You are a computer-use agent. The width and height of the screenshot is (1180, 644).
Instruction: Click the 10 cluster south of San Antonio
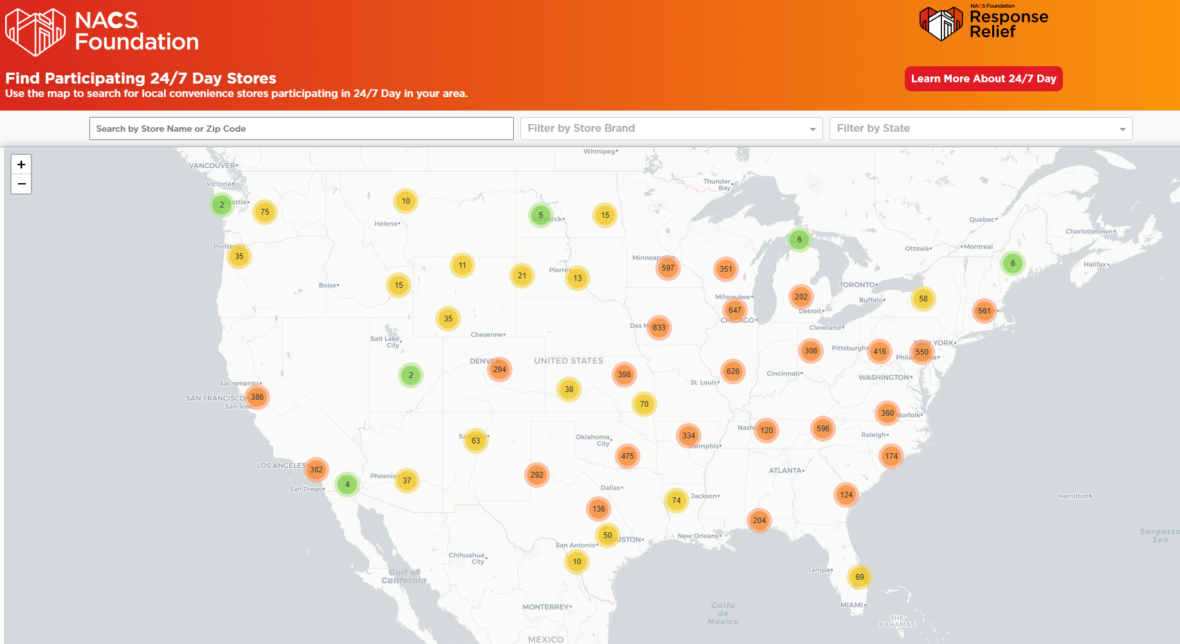click(577, 562)
